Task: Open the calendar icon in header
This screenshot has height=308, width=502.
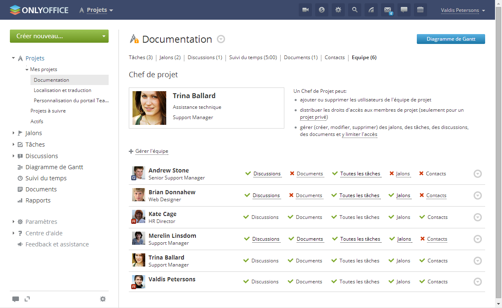Action: point(421,10)
